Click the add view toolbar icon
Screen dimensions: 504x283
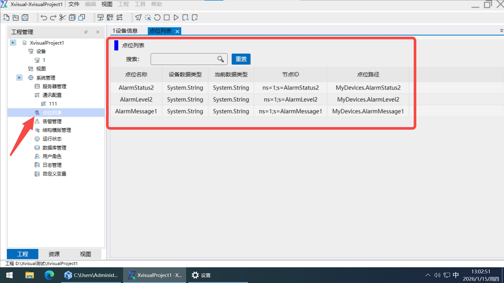pyautogui.click(x=110, y=17)
